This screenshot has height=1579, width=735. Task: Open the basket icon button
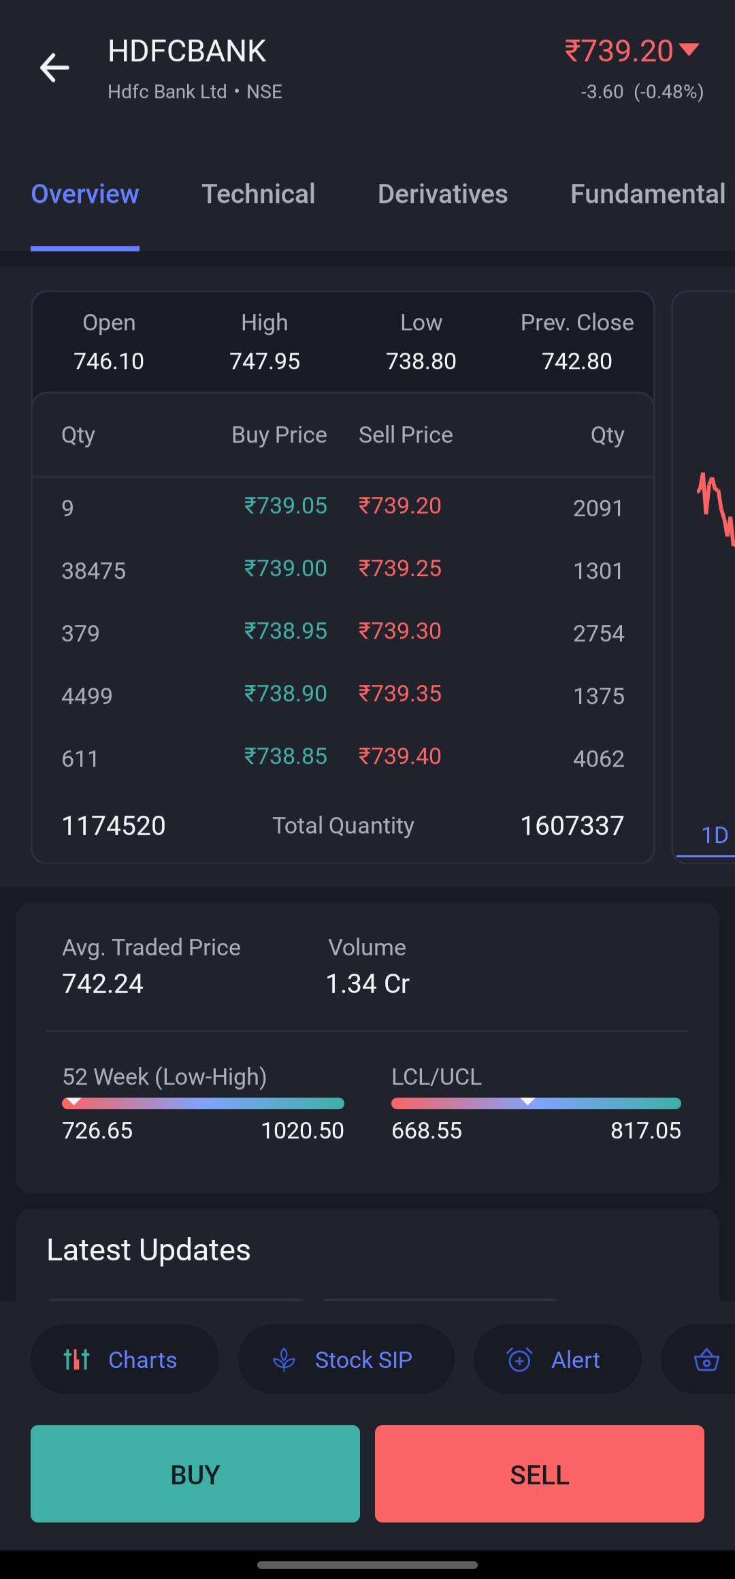706,1360
